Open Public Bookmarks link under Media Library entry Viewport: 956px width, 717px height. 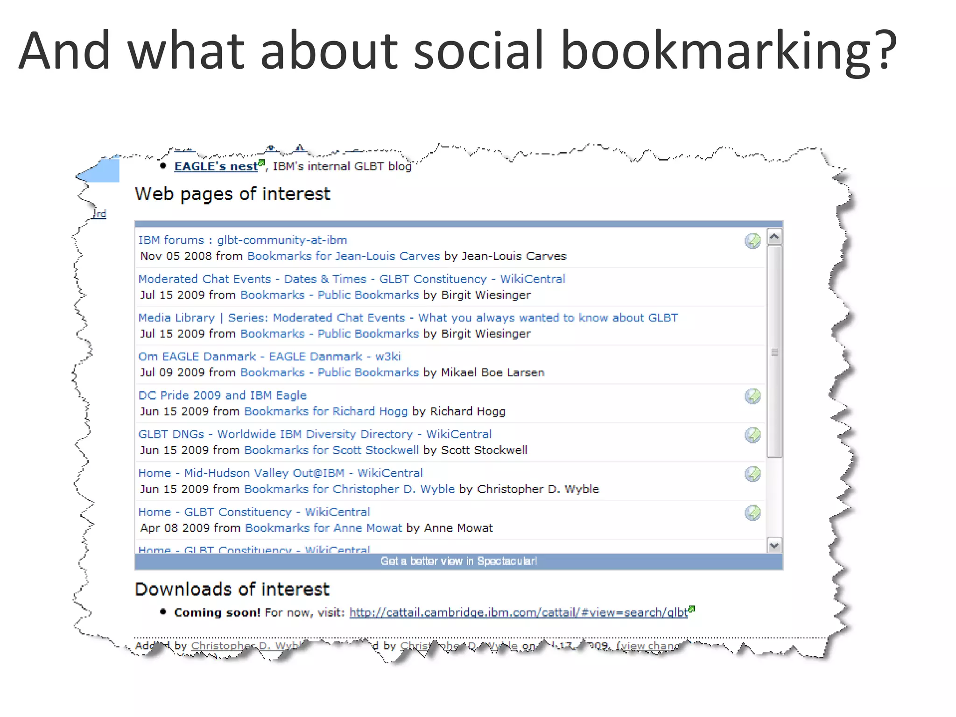point(330,333)
